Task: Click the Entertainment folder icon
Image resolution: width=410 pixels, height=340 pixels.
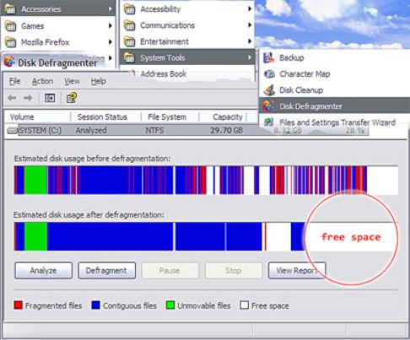Action: click(129, 41)
